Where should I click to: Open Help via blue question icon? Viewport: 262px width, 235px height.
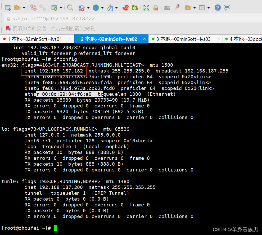point(218,8)
